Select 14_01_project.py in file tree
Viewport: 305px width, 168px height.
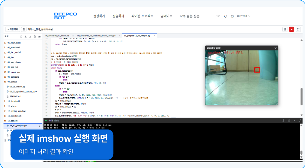[x=23, y=126]
